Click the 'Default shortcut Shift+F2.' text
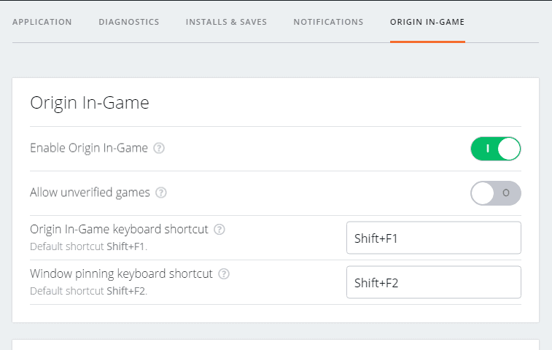 point(89,291)
